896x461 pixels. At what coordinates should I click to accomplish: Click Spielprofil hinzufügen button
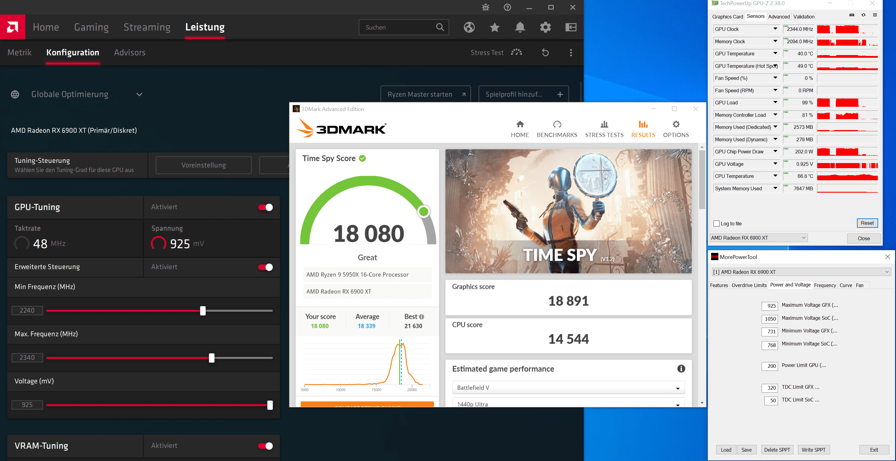click(523, 94)
